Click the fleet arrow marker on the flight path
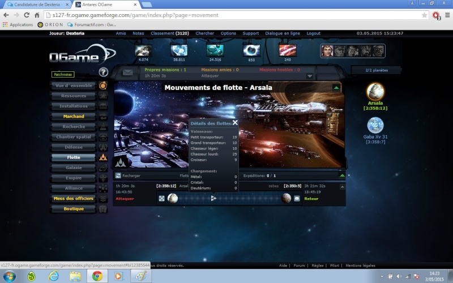Viewport: 453px width, 283px height. (213, 198)
